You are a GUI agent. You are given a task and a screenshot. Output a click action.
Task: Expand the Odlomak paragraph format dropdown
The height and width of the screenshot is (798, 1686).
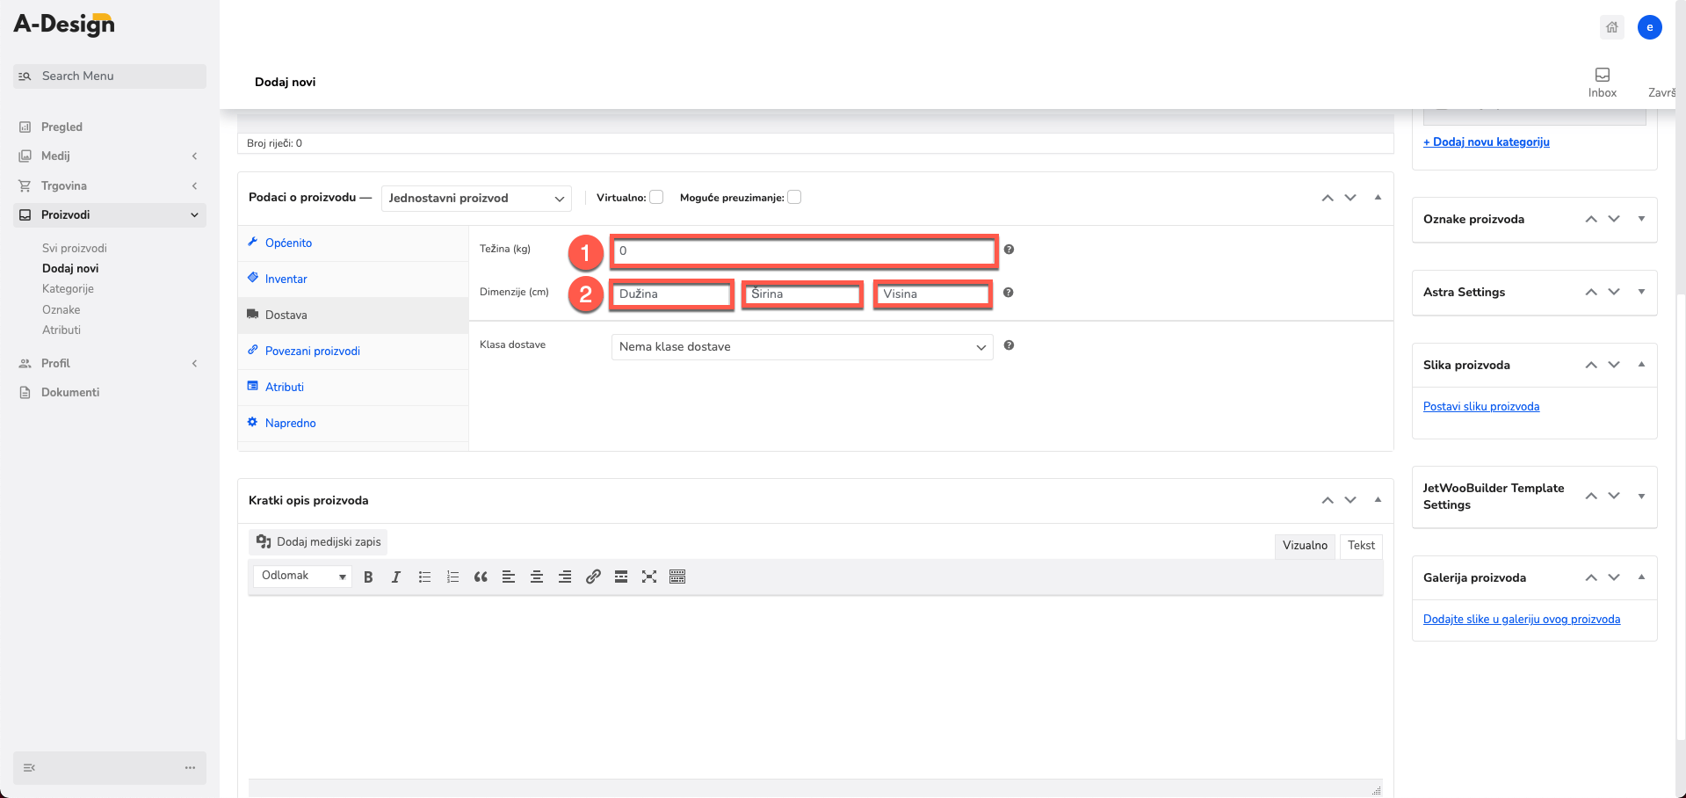(x=303, y=576)
